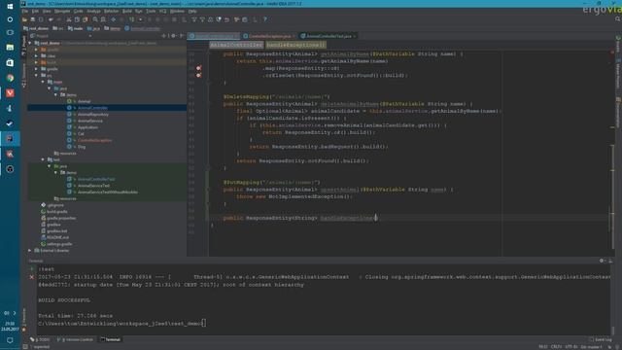
Task: Open the Edit menu
Action: click(x=35, y=11)
